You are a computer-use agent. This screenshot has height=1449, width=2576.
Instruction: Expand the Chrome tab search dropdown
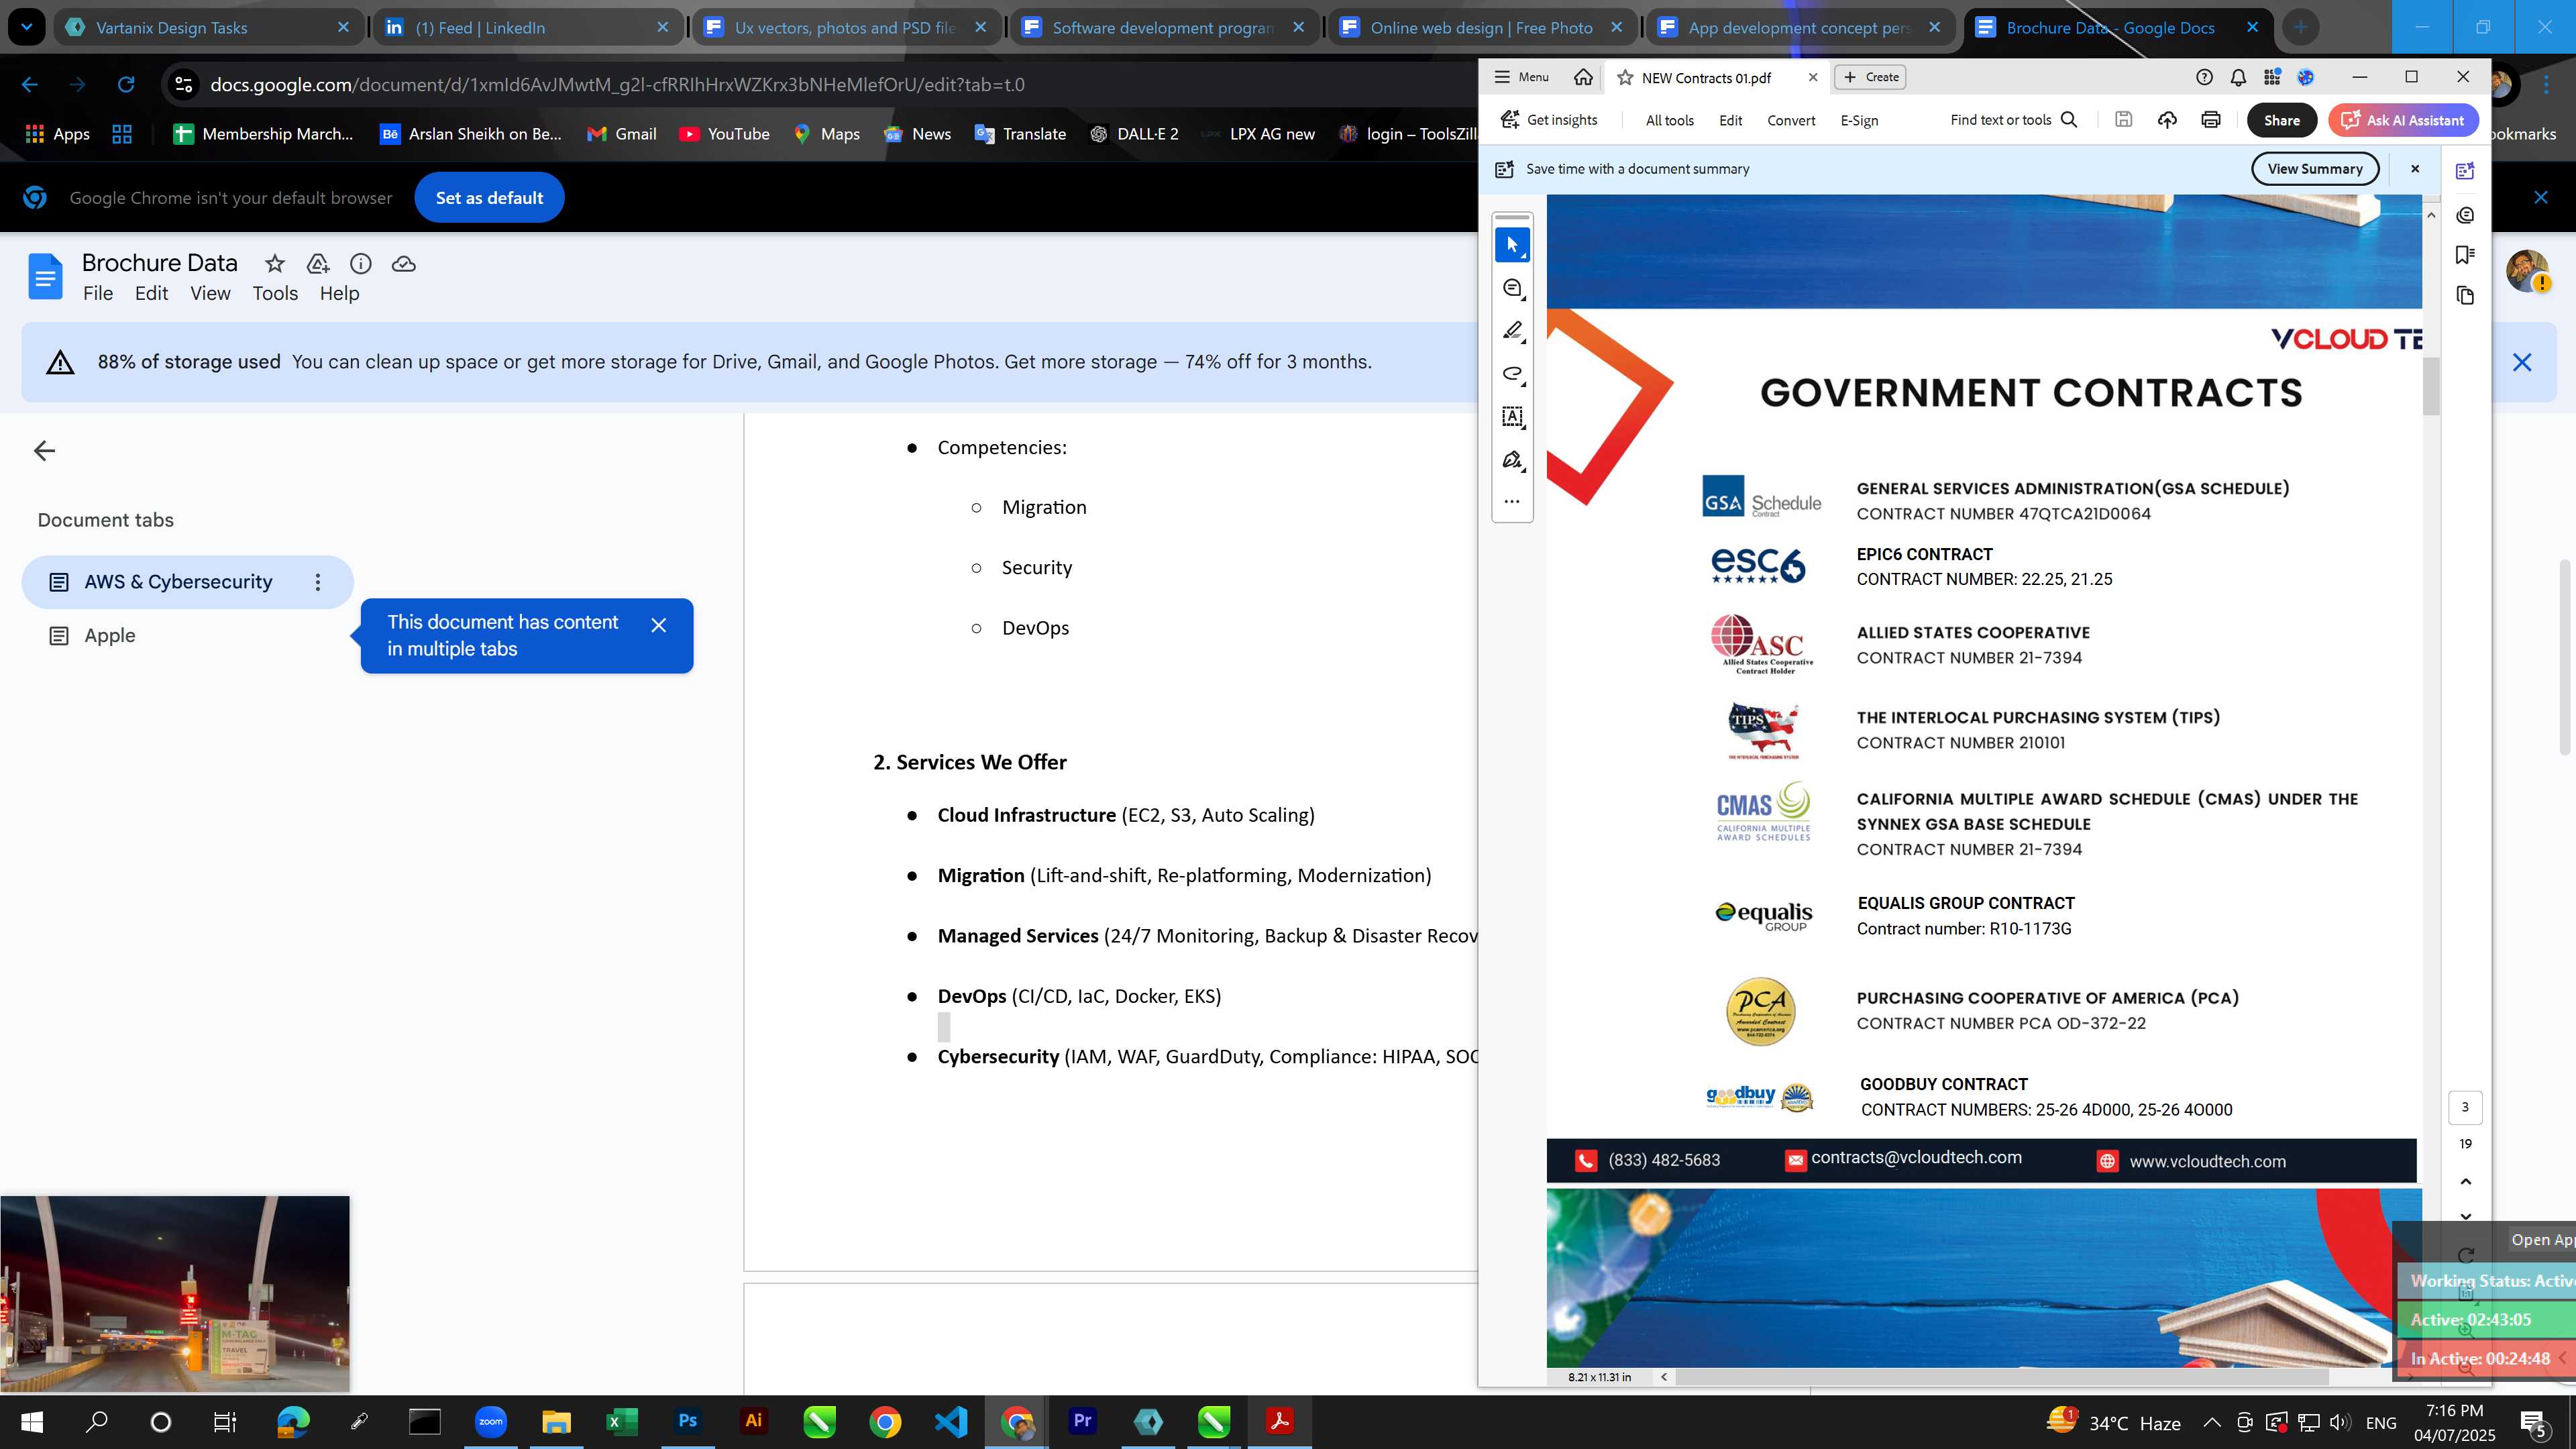(x=26, y=27)
